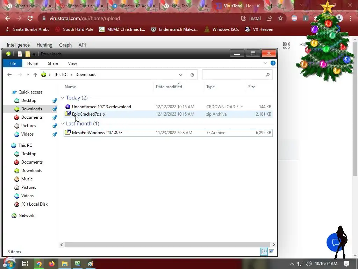Open VX Heaven bookmark

(x=259, y=29)
